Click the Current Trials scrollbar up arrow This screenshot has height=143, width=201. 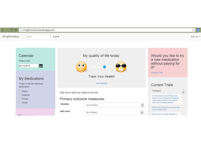click(x=183, y=90)
